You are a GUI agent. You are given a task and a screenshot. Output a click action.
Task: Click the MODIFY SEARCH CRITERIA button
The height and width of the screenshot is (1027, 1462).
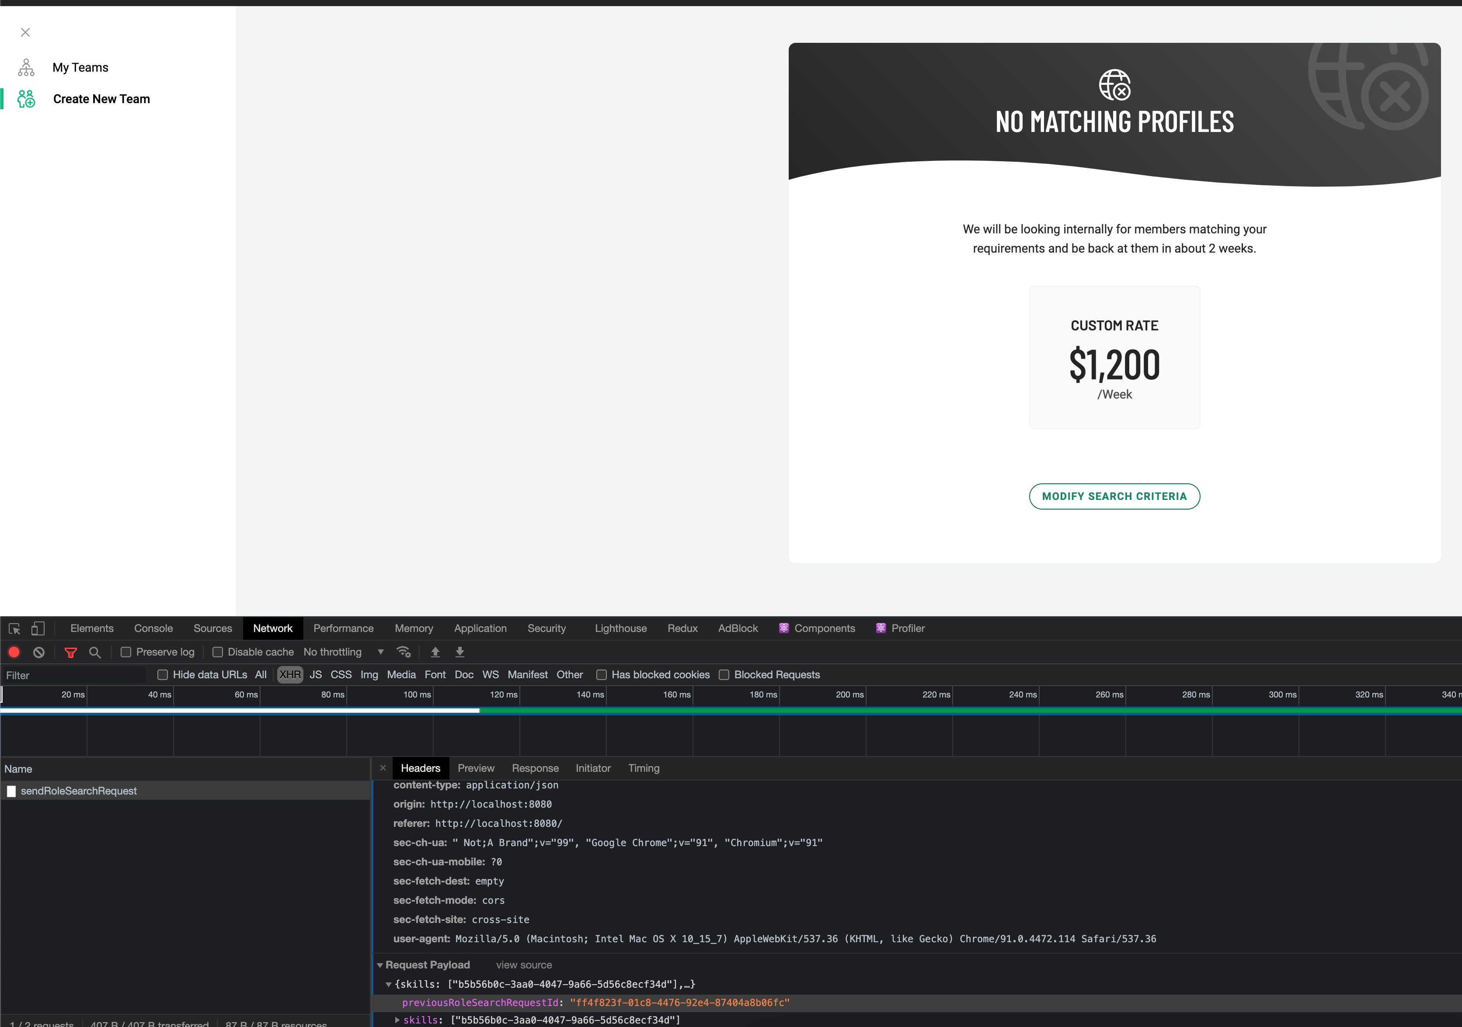pos(1114,496)
